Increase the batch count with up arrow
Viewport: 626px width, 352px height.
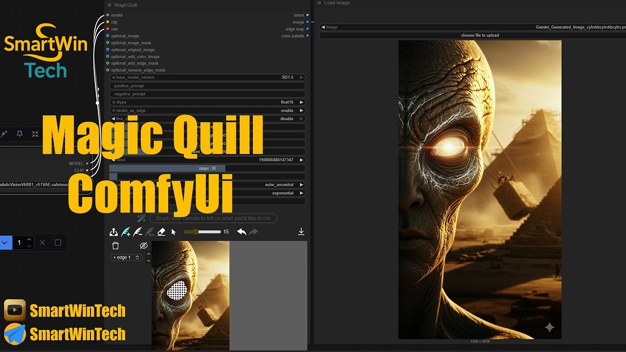point(29,240)
